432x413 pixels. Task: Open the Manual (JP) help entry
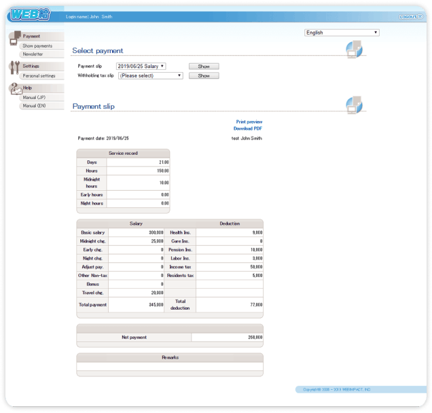[x=34, y=98]
